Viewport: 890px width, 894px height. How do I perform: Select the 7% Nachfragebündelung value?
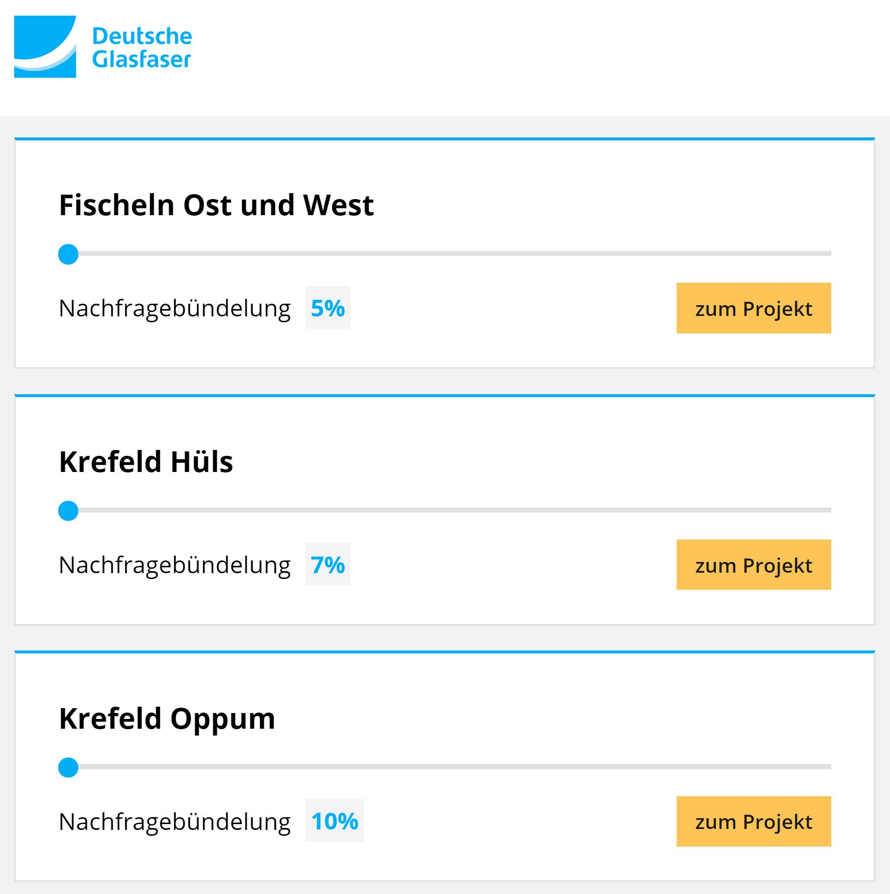328,565
